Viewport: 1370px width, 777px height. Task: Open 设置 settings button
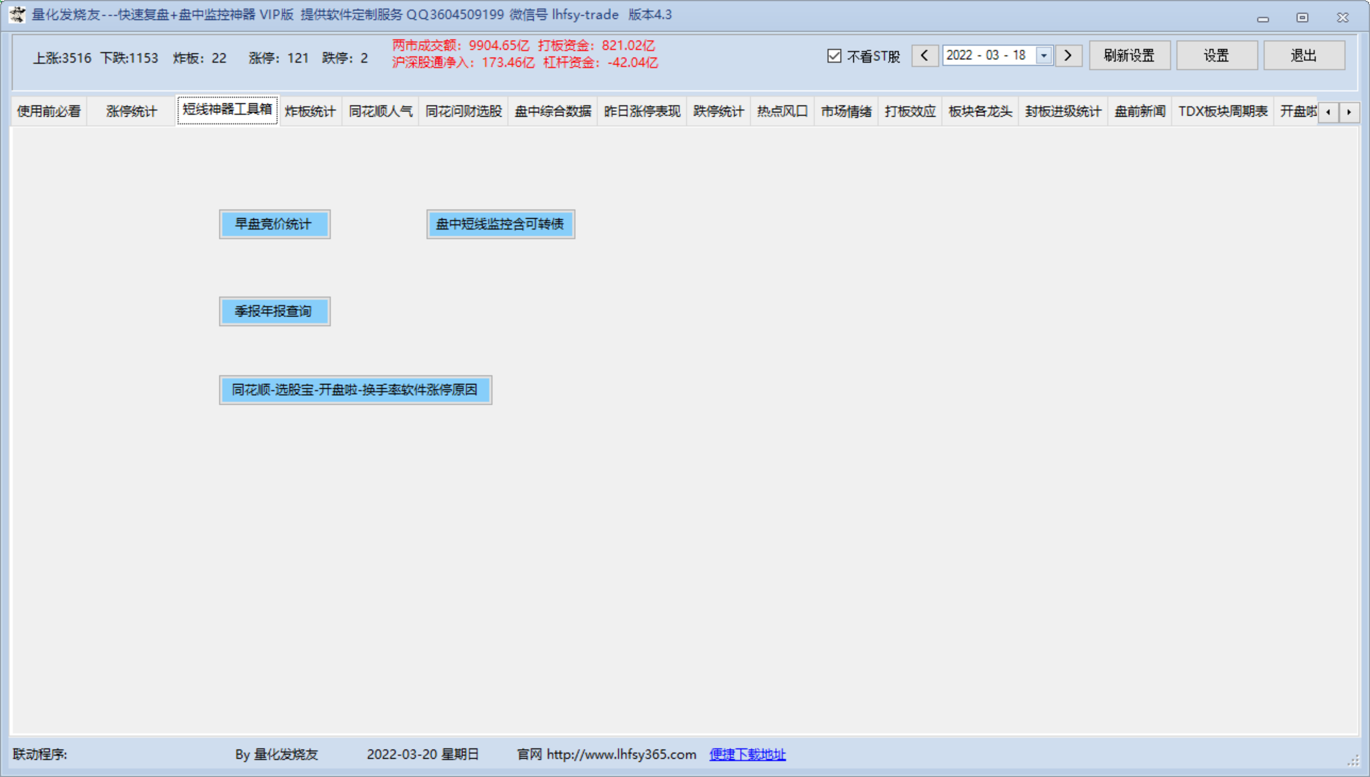pos(1216,56)
